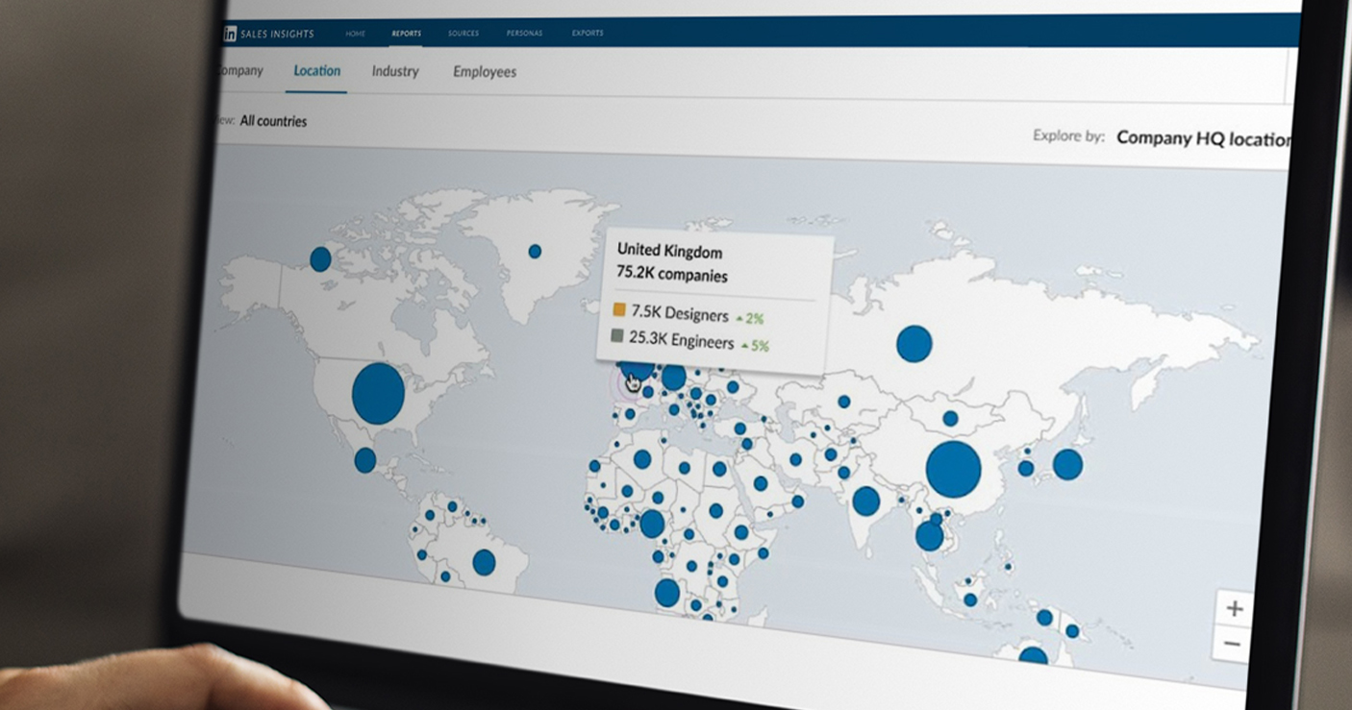Click the Alaska map bubble
Screen dimensions: 1352x710
point(320,258)
